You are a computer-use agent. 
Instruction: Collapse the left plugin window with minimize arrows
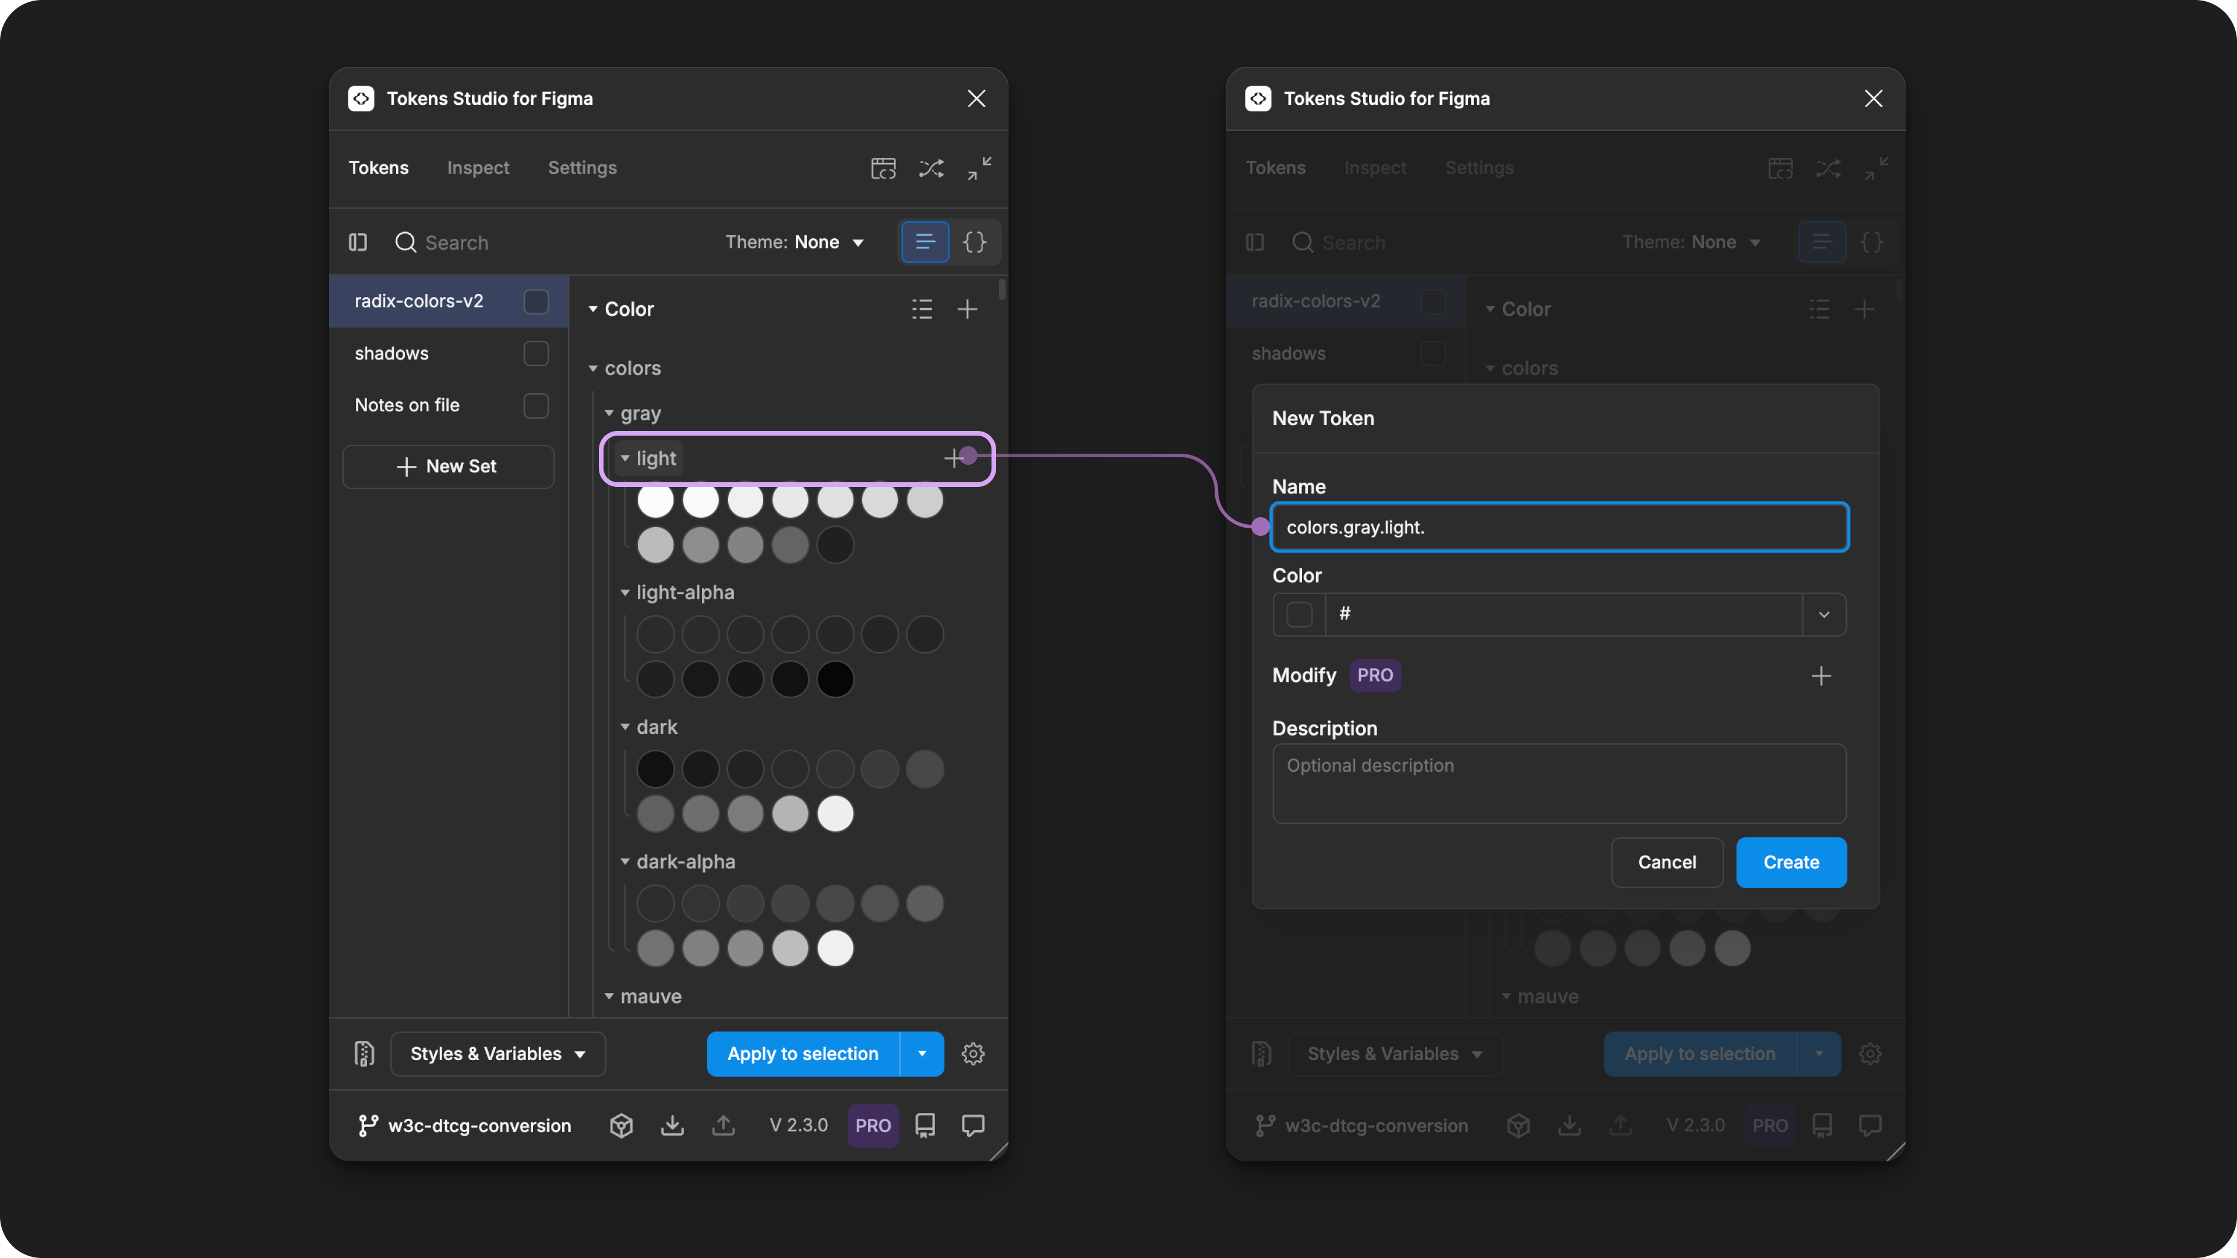tap(979, 168)
